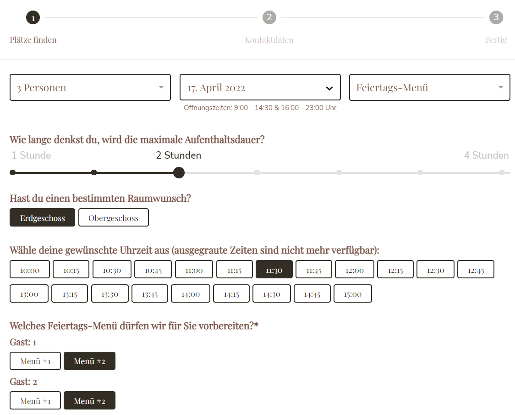Choose Menü #2 for Gast 2

pyautogui.click(x=89, y=400)
